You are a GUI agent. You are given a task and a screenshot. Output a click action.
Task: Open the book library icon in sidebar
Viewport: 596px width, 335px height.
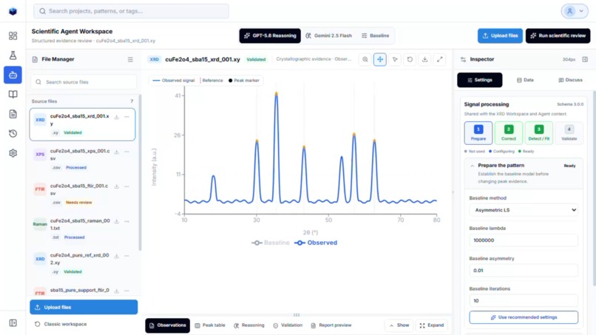point(13,95)
